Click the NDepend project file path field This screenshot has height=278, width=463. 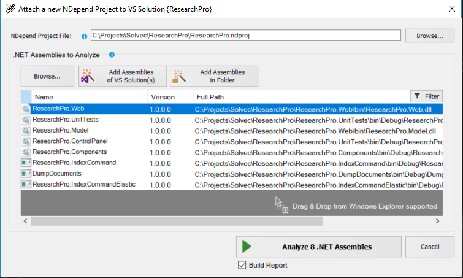246,35
